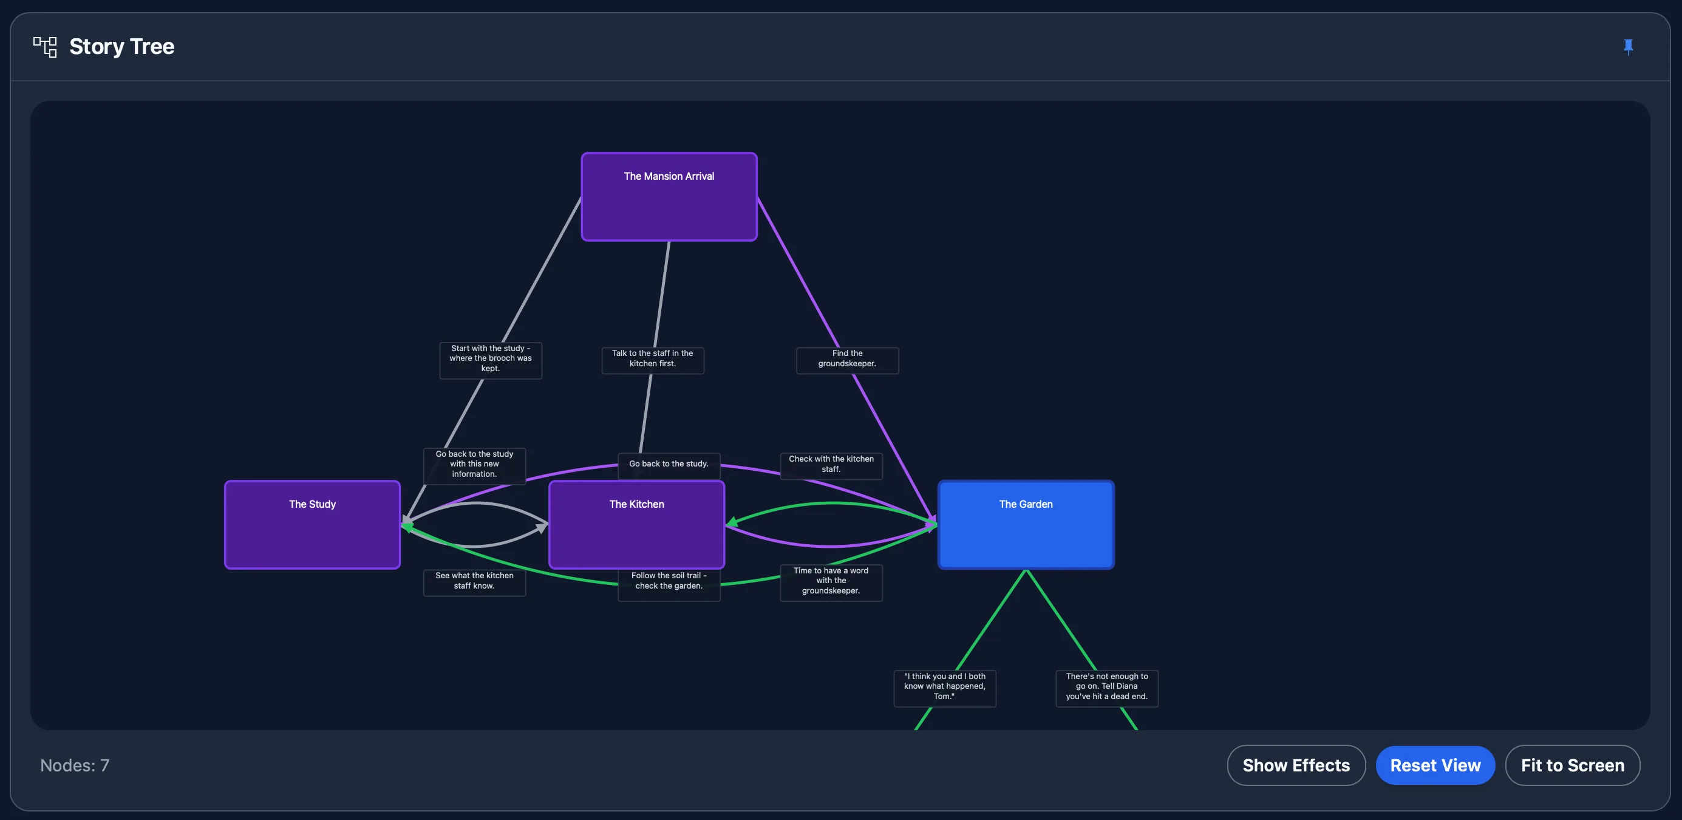Select The Kitchen node
The height and width of the screenshot is (820, 1682).
636,525
